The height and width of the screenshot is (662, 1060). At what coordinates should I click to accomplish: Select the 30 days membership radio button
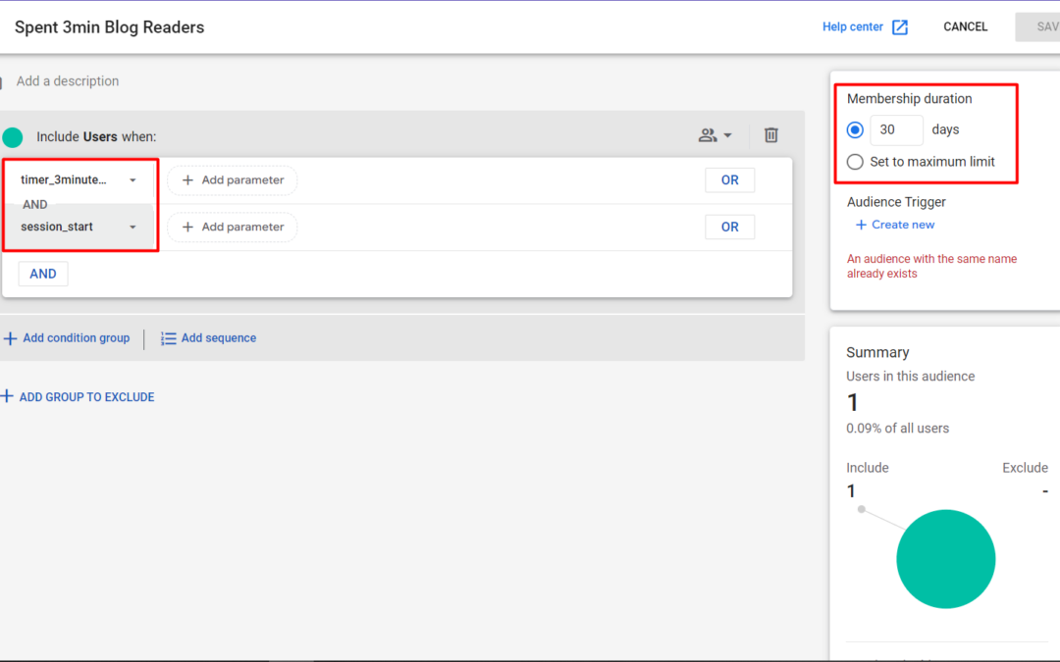pyautogui.click(x=855, y=130)
